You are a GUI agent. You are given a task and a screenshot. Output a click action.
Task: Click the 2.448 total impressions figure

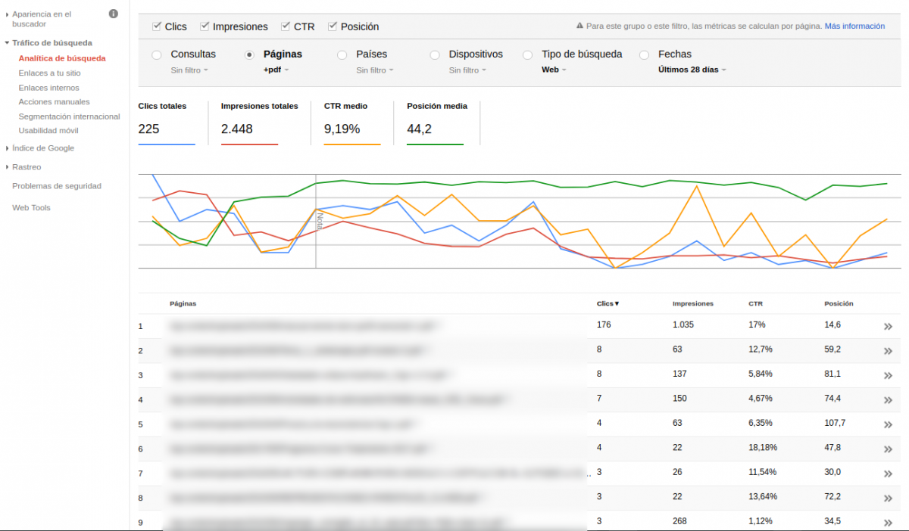pyautogui.click(x=237, y=129)
